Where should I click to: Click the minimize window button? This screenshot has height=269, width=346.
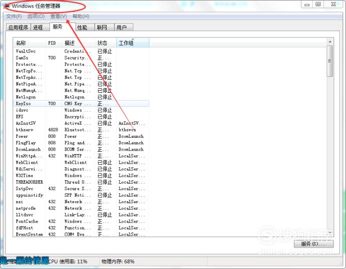[307, 4]
